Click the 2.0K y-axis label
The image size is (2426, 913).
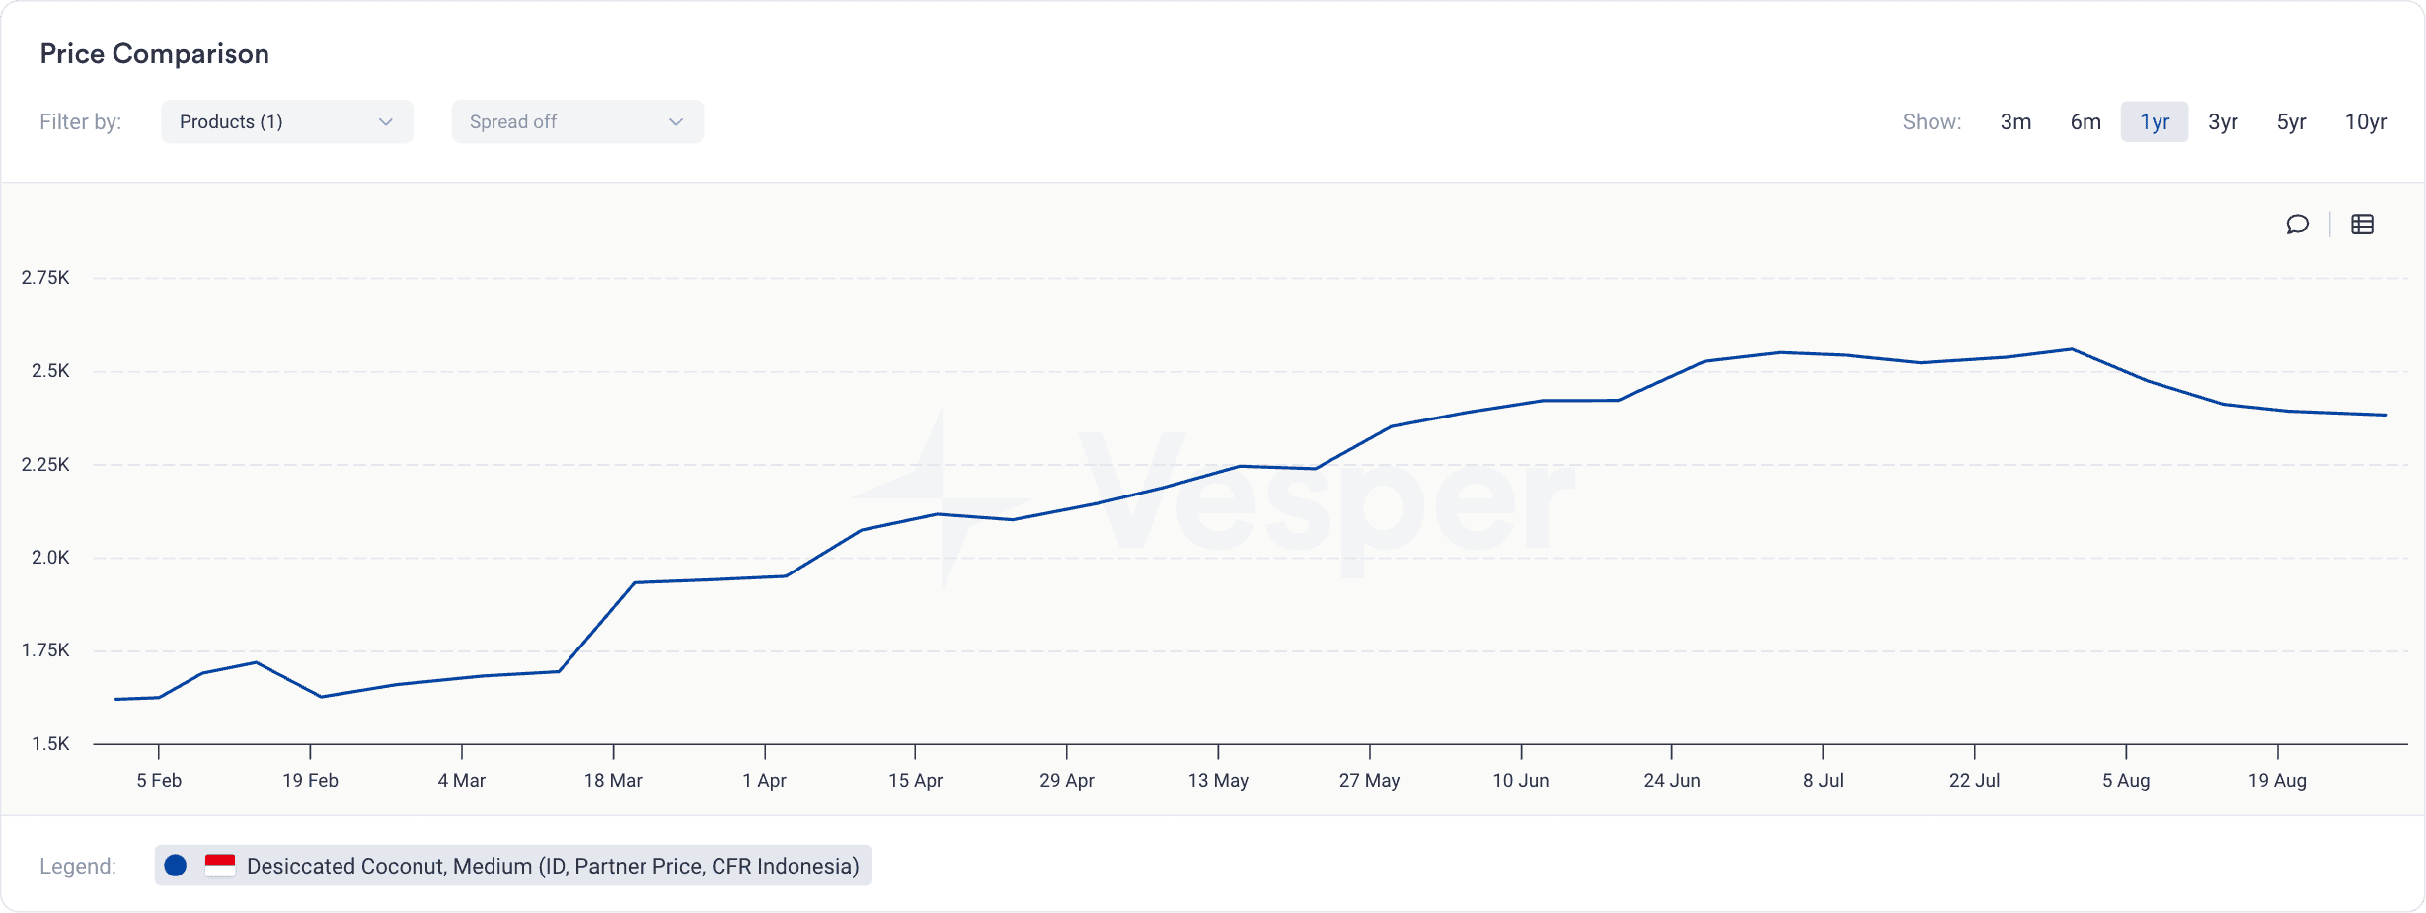[50, 557]
